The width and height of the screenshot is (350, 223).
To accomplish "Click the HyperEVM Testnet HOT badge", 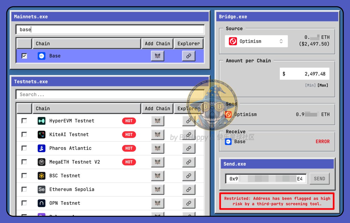I will pyautogui.click(x=129, y=121).
